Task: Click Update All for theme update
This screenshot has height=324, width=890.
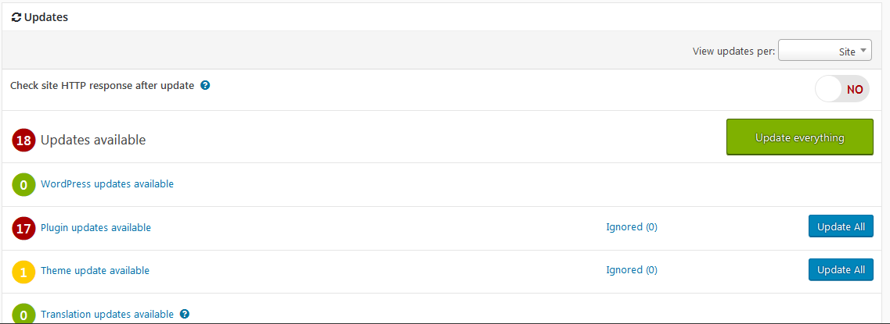Action: 841,269
